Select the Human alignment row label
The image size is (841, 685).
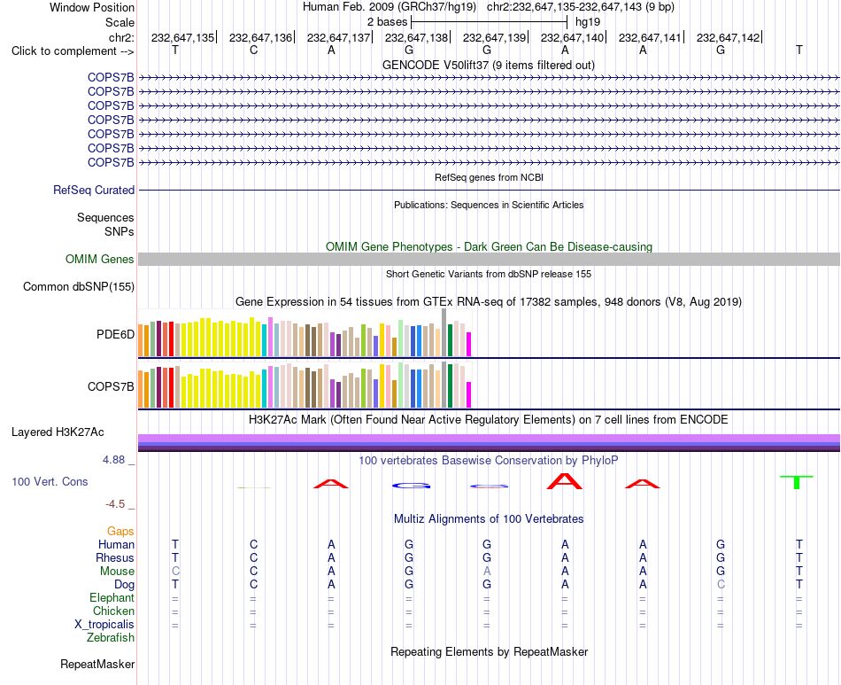(116, 544)
